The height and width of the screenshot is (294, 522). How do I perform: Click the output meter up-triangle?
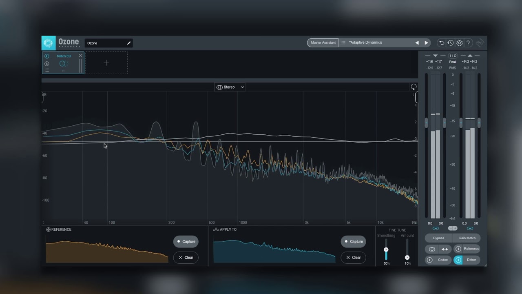point(470,56)
